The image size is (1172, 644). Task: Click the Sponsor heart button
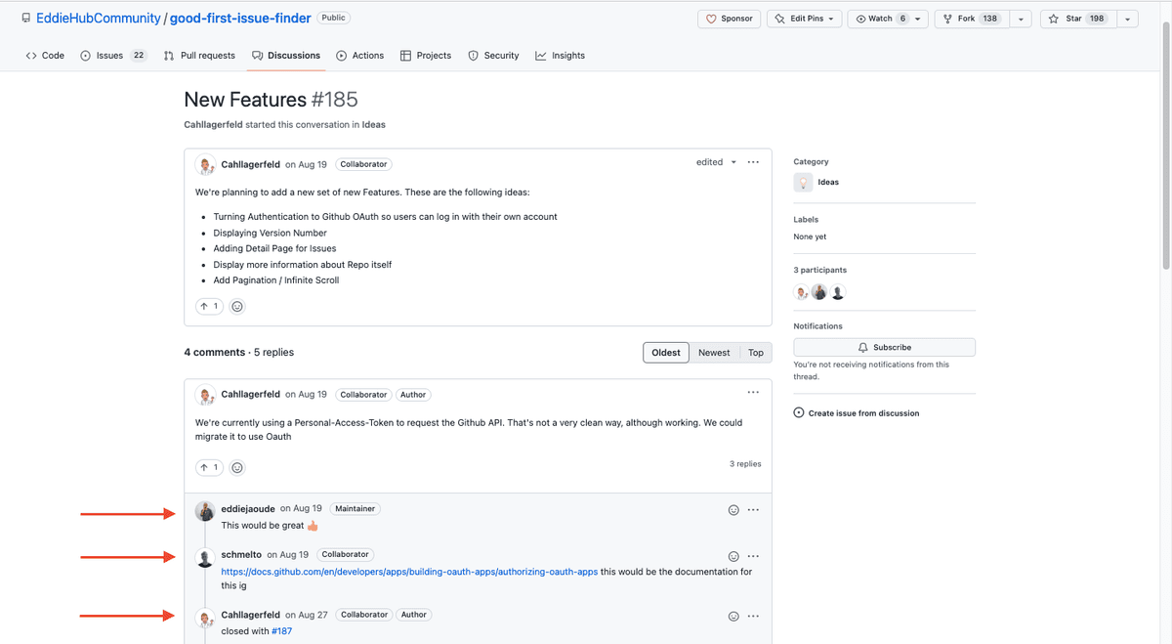coord(729,19)
